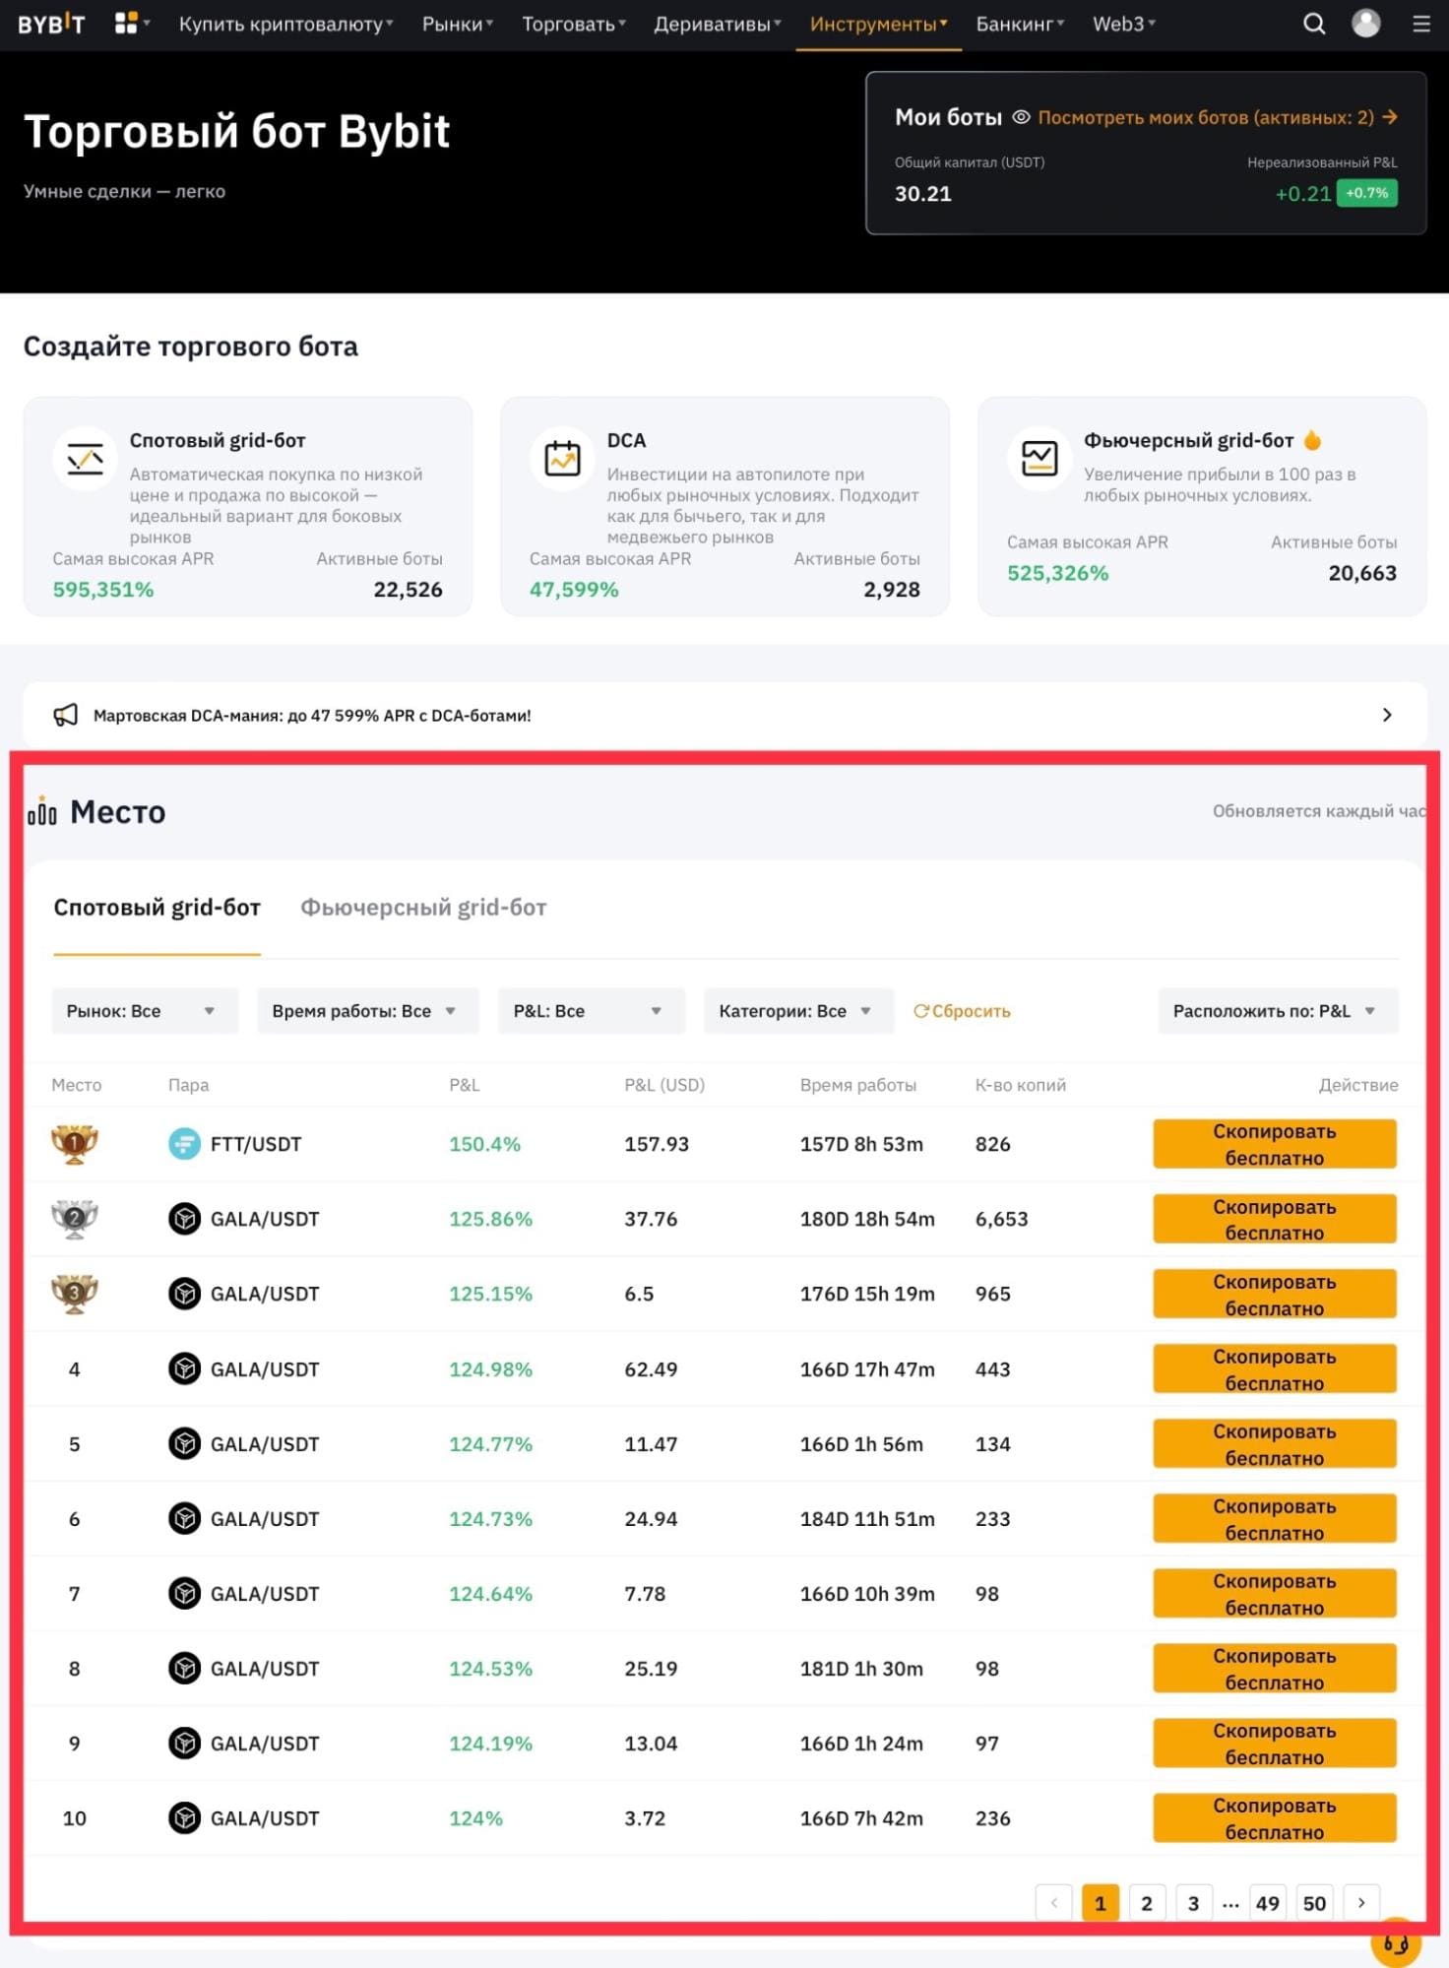Click the Bybit logo
The image size is (1449, 1968).
(x=51, y=24)
